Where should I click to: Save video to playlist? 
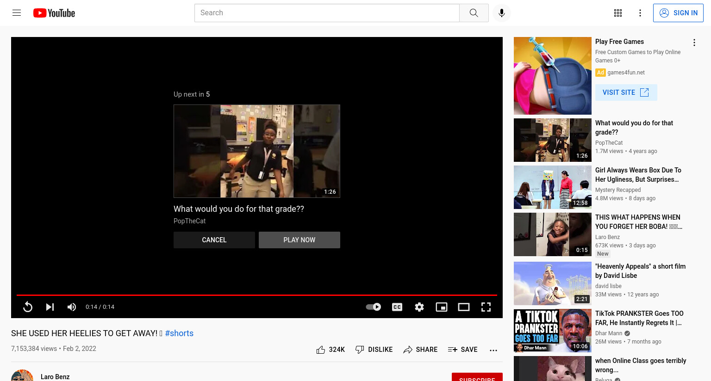click(x=463, y=350)
